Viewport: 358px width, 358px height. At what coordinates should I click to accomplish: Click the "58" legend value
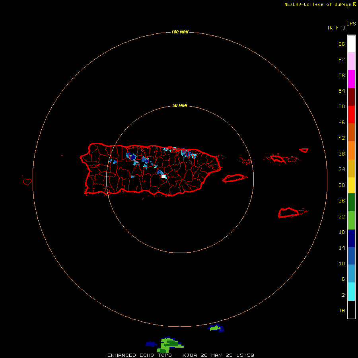(342, 75)
